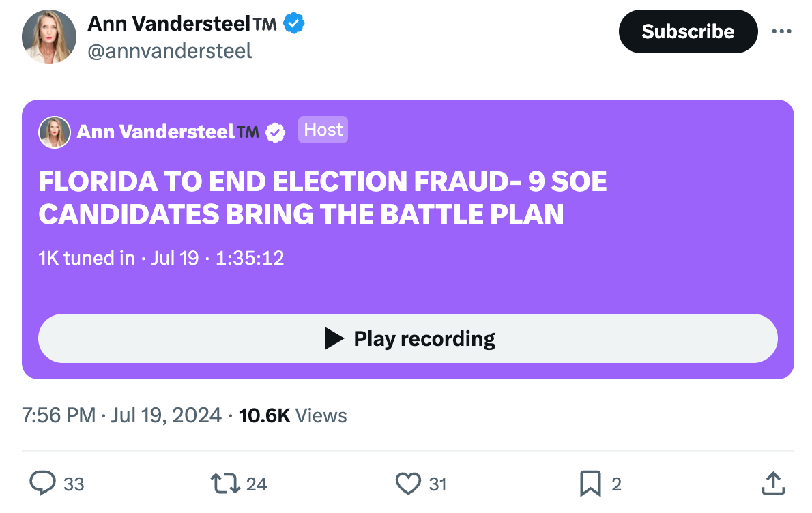Like the post with the heart icon
The image size is (812, 513).
(x=408, y=484)
